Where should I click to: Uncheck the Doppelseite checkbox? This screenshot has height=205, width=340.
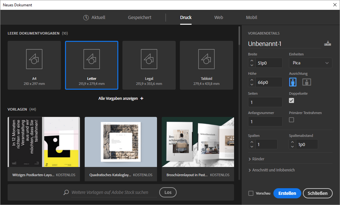coord(291,100)
